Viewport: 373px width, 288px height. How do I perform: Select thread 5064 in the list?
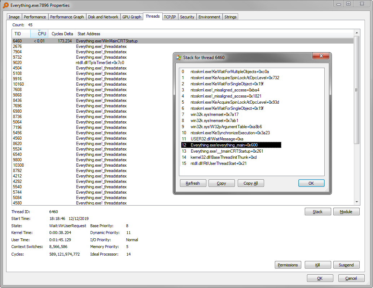183,122
